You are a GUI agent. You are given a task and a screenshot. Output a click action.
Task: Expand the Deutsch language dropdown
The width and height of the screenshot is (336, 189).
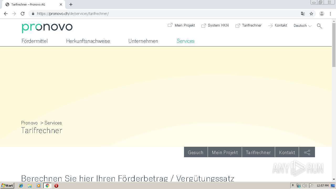[302, 26]
